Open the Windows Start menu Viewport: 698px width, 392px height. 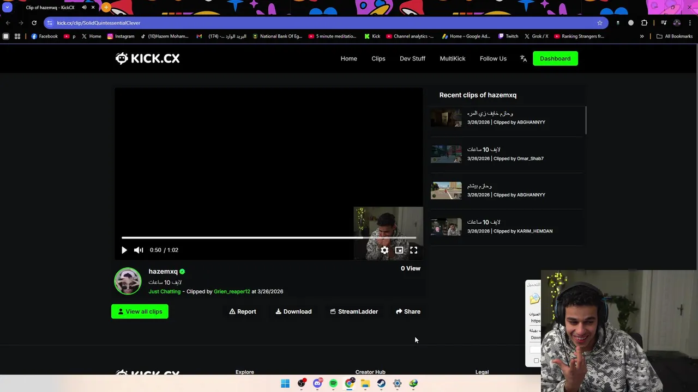pyautogui.click(x=285, y=383)
